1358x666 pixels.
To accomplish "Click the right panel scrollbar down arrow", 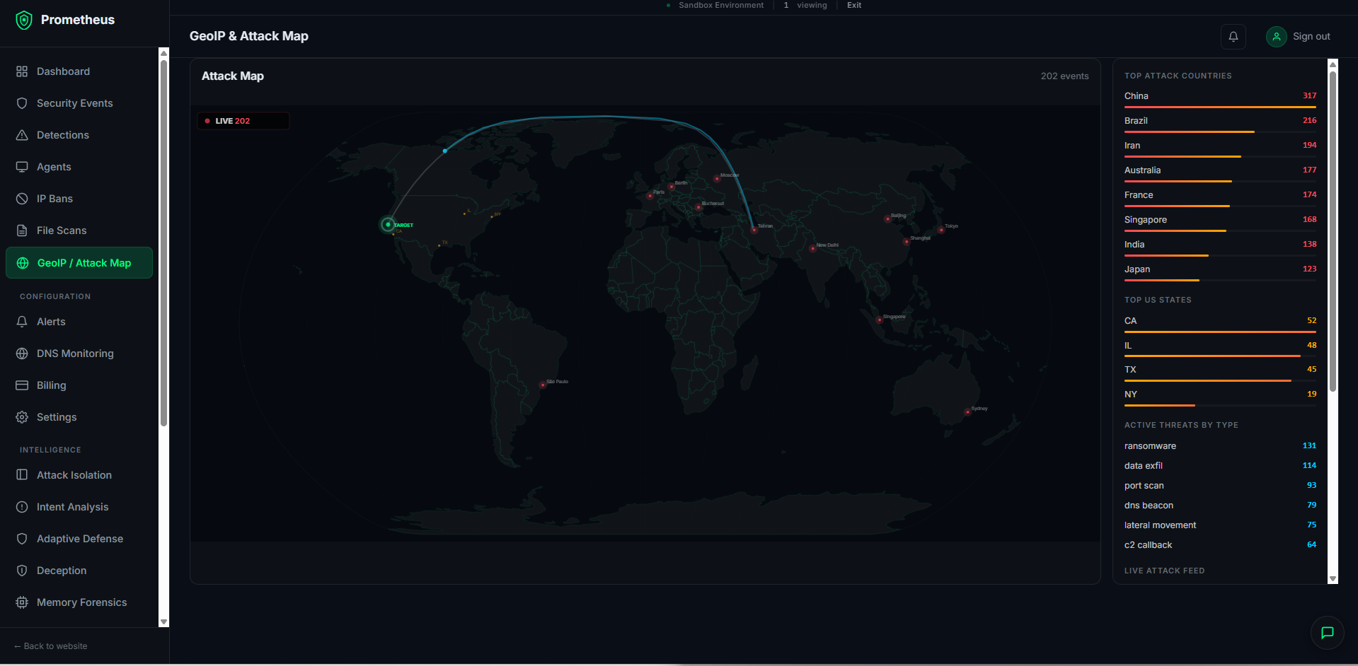I will point(1333,578).
